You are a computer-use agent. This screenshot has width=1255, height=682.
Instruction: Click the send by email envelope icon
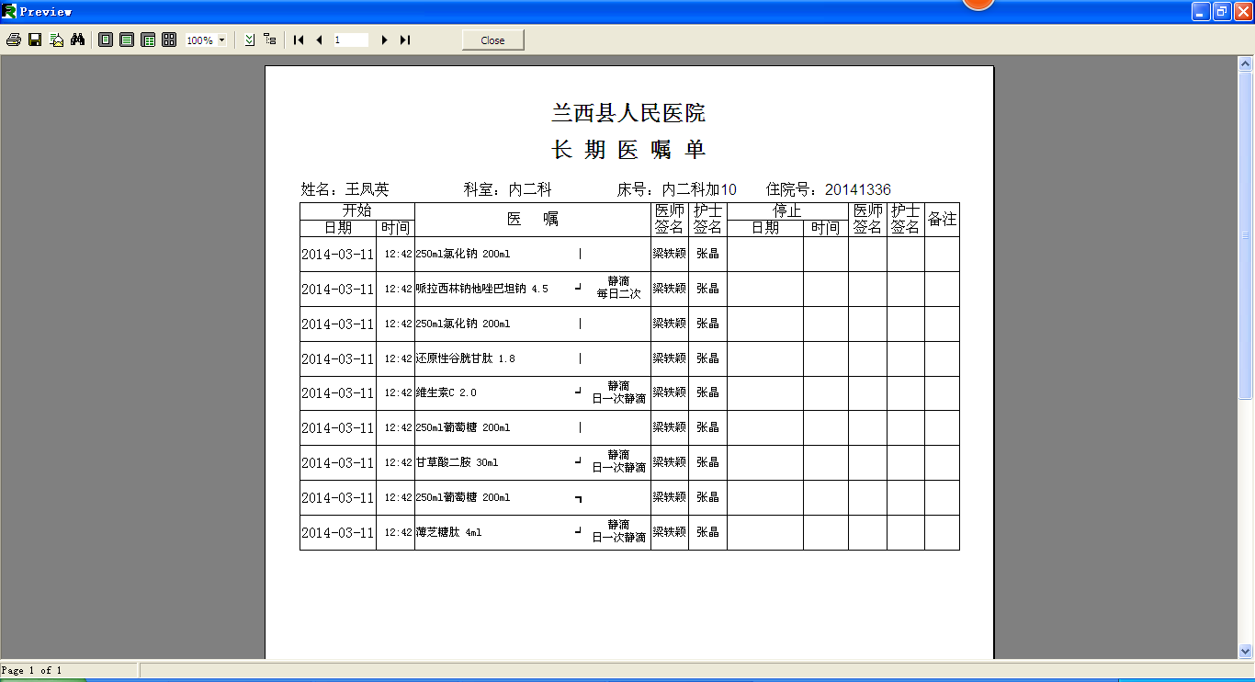pos(57,40)
